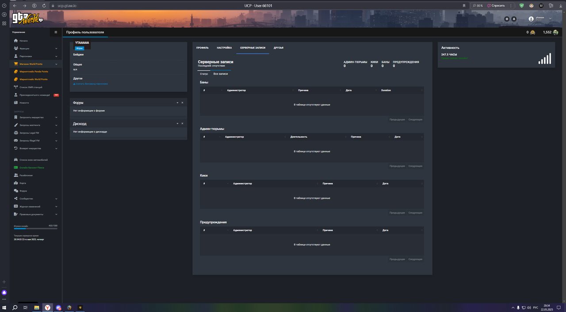Viewport: 566px width, 312px height.
Task: Collapse the Форум panel arrow
Action: tap(177, 103)
